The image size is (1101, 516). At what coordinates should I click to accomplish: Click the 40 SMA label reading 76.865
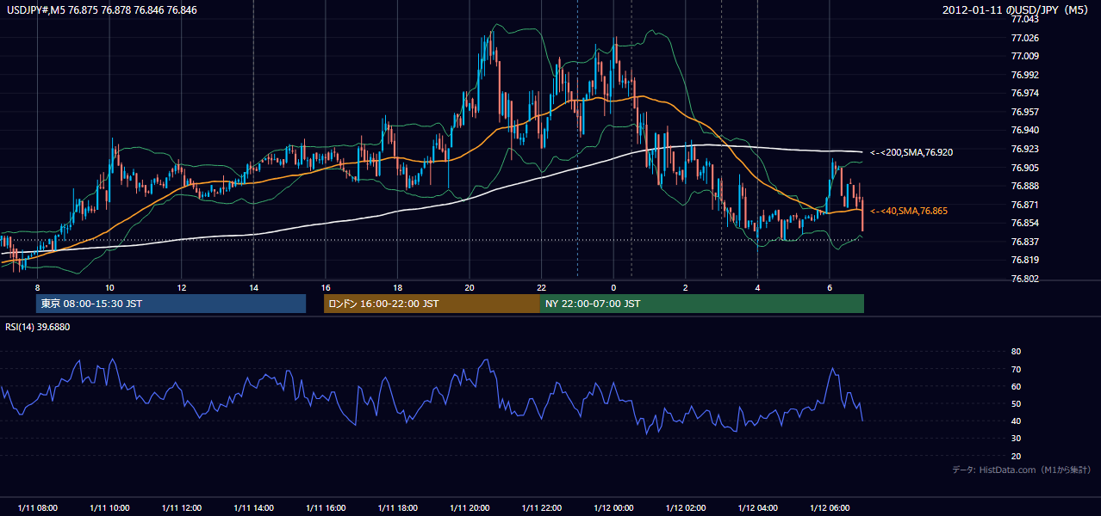[908, 211]
